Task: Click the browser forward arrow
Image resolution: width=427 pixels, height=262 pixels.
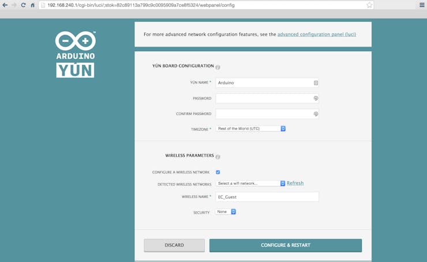Action: tap(14, 5)
